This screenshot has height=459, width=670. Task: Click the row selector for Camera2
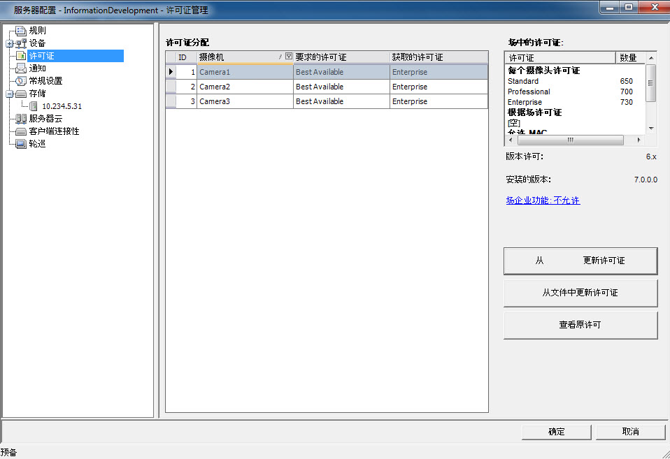(171, 87)
